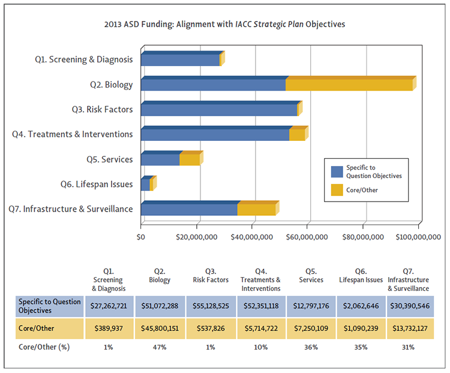The width and height of the screenshot is (450, 373).
Task: Click the blue segment of Q4 Treatments & Interventions bar
Action: [215, 134]
